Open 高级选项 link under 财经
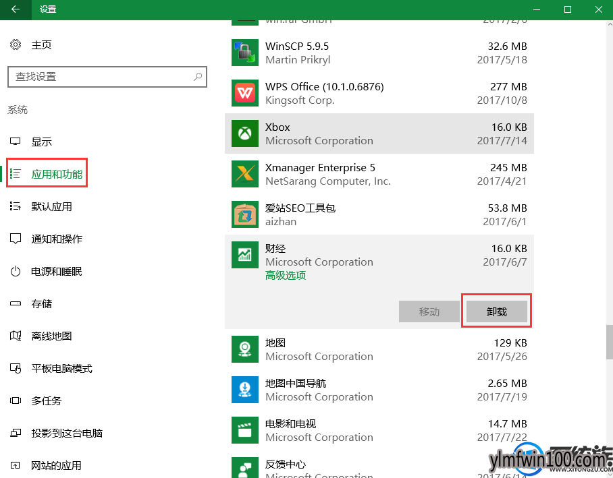The image size is (613, 478). pos(286,275)
